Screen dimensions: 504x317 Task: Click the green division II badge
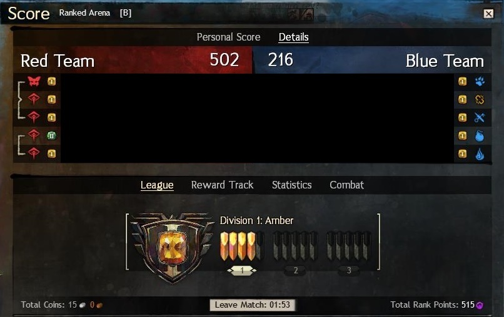click(51, 135)
